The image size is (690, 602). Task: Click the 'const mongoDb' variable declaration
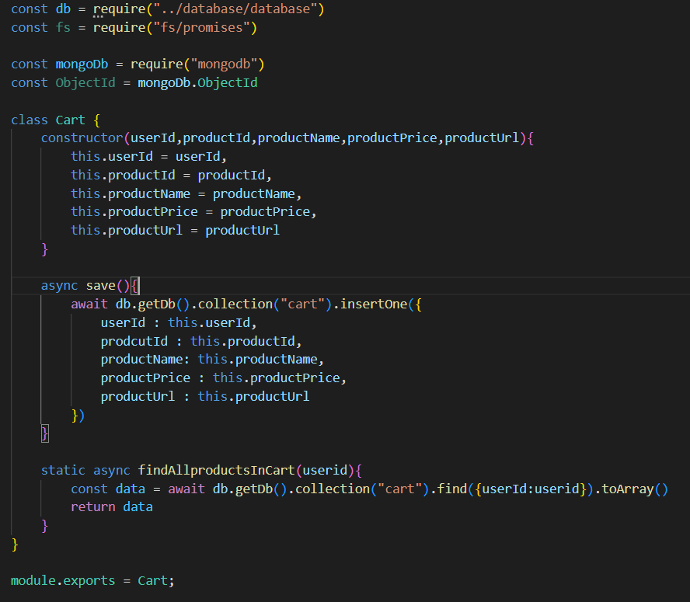point(59,64)
